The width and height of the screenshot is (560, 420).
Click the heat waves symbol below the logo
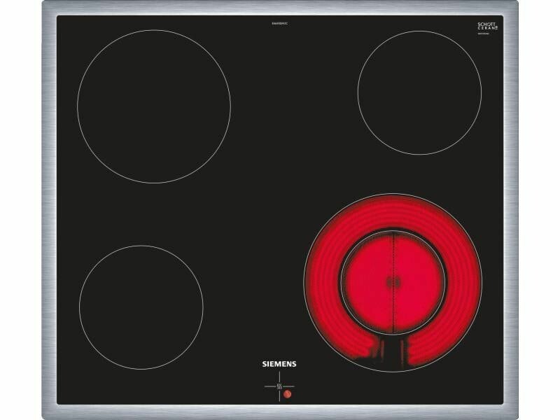click(279, 385)
